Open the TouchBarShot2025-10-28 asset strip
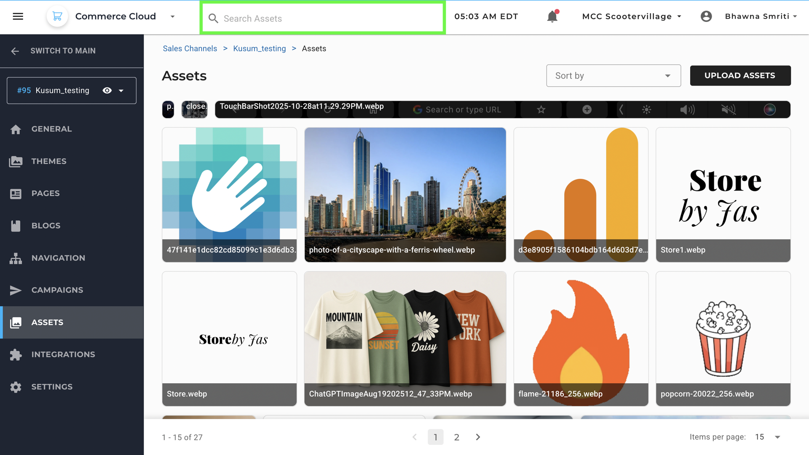This screenshot has height=455, width=809. [x=503, y=110]
